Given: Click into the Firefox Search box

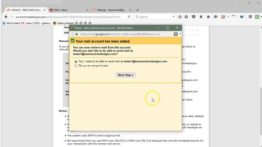Looking at the screenshot, I should coord(155,17).
